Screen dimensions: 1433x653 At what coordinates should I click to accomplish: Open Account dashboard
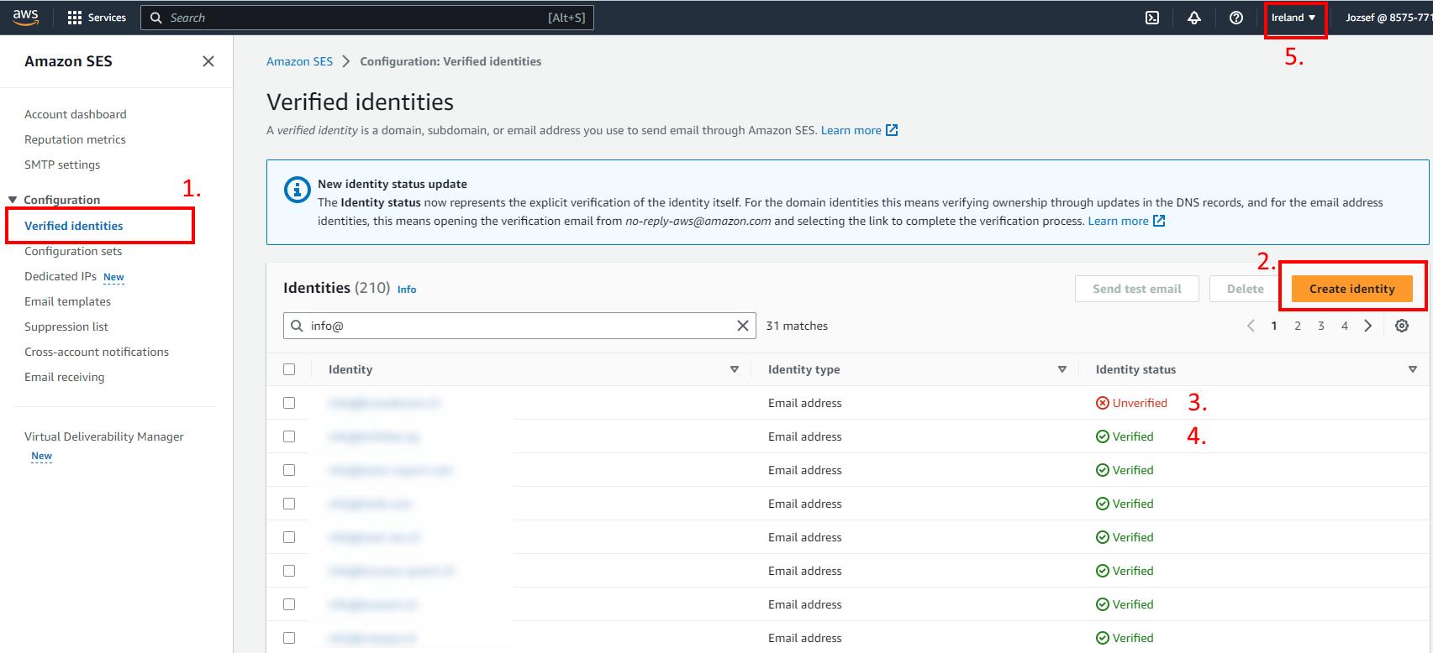76,114
